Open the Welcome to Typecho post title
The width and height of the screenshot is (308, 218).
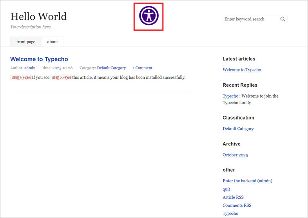coord(39,59)
